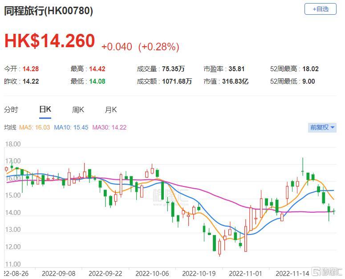Click the price HK$14.260
Screen dimensions: 345x279
click(x=50, y=40)
